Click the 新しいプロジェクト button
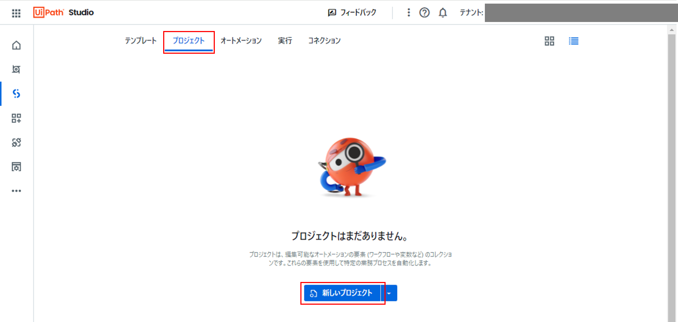 342,293
